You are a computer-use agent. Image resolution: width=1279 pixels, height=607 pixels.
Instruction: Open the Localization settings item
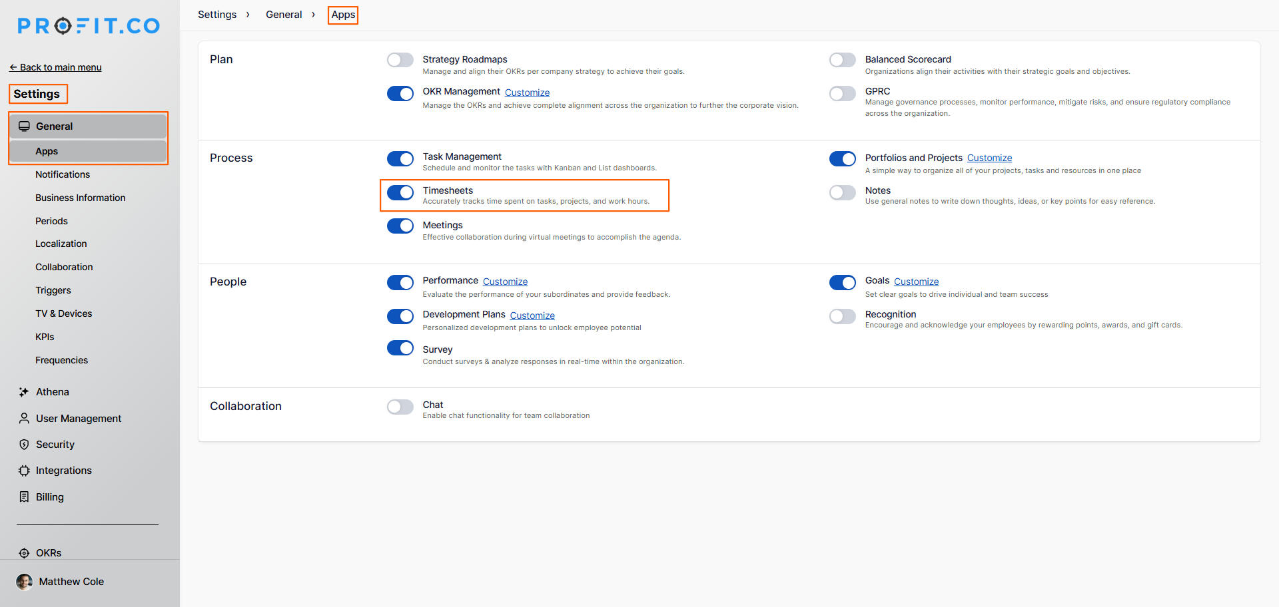pos(61,244)
